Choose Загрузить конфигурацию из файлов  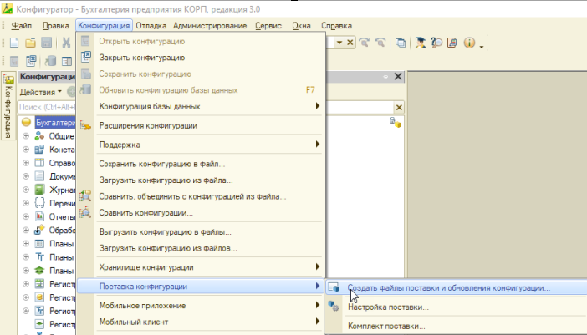201,248
